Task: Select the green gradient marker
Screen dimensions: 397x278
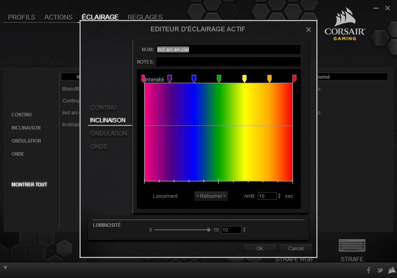Action: tap(219, 78)
